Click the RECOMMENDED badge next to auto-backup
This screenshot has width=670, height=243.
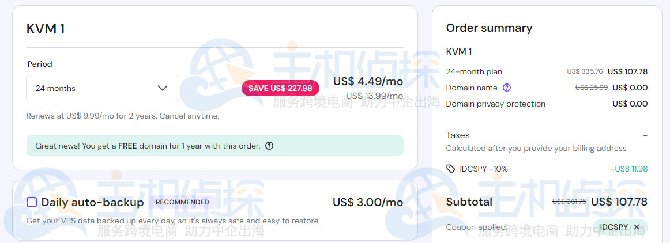point(182,202)
